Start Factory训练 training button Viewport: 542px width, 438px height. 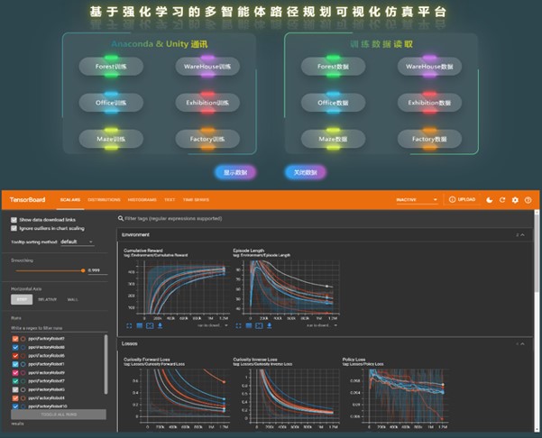(x=207, y=139)
